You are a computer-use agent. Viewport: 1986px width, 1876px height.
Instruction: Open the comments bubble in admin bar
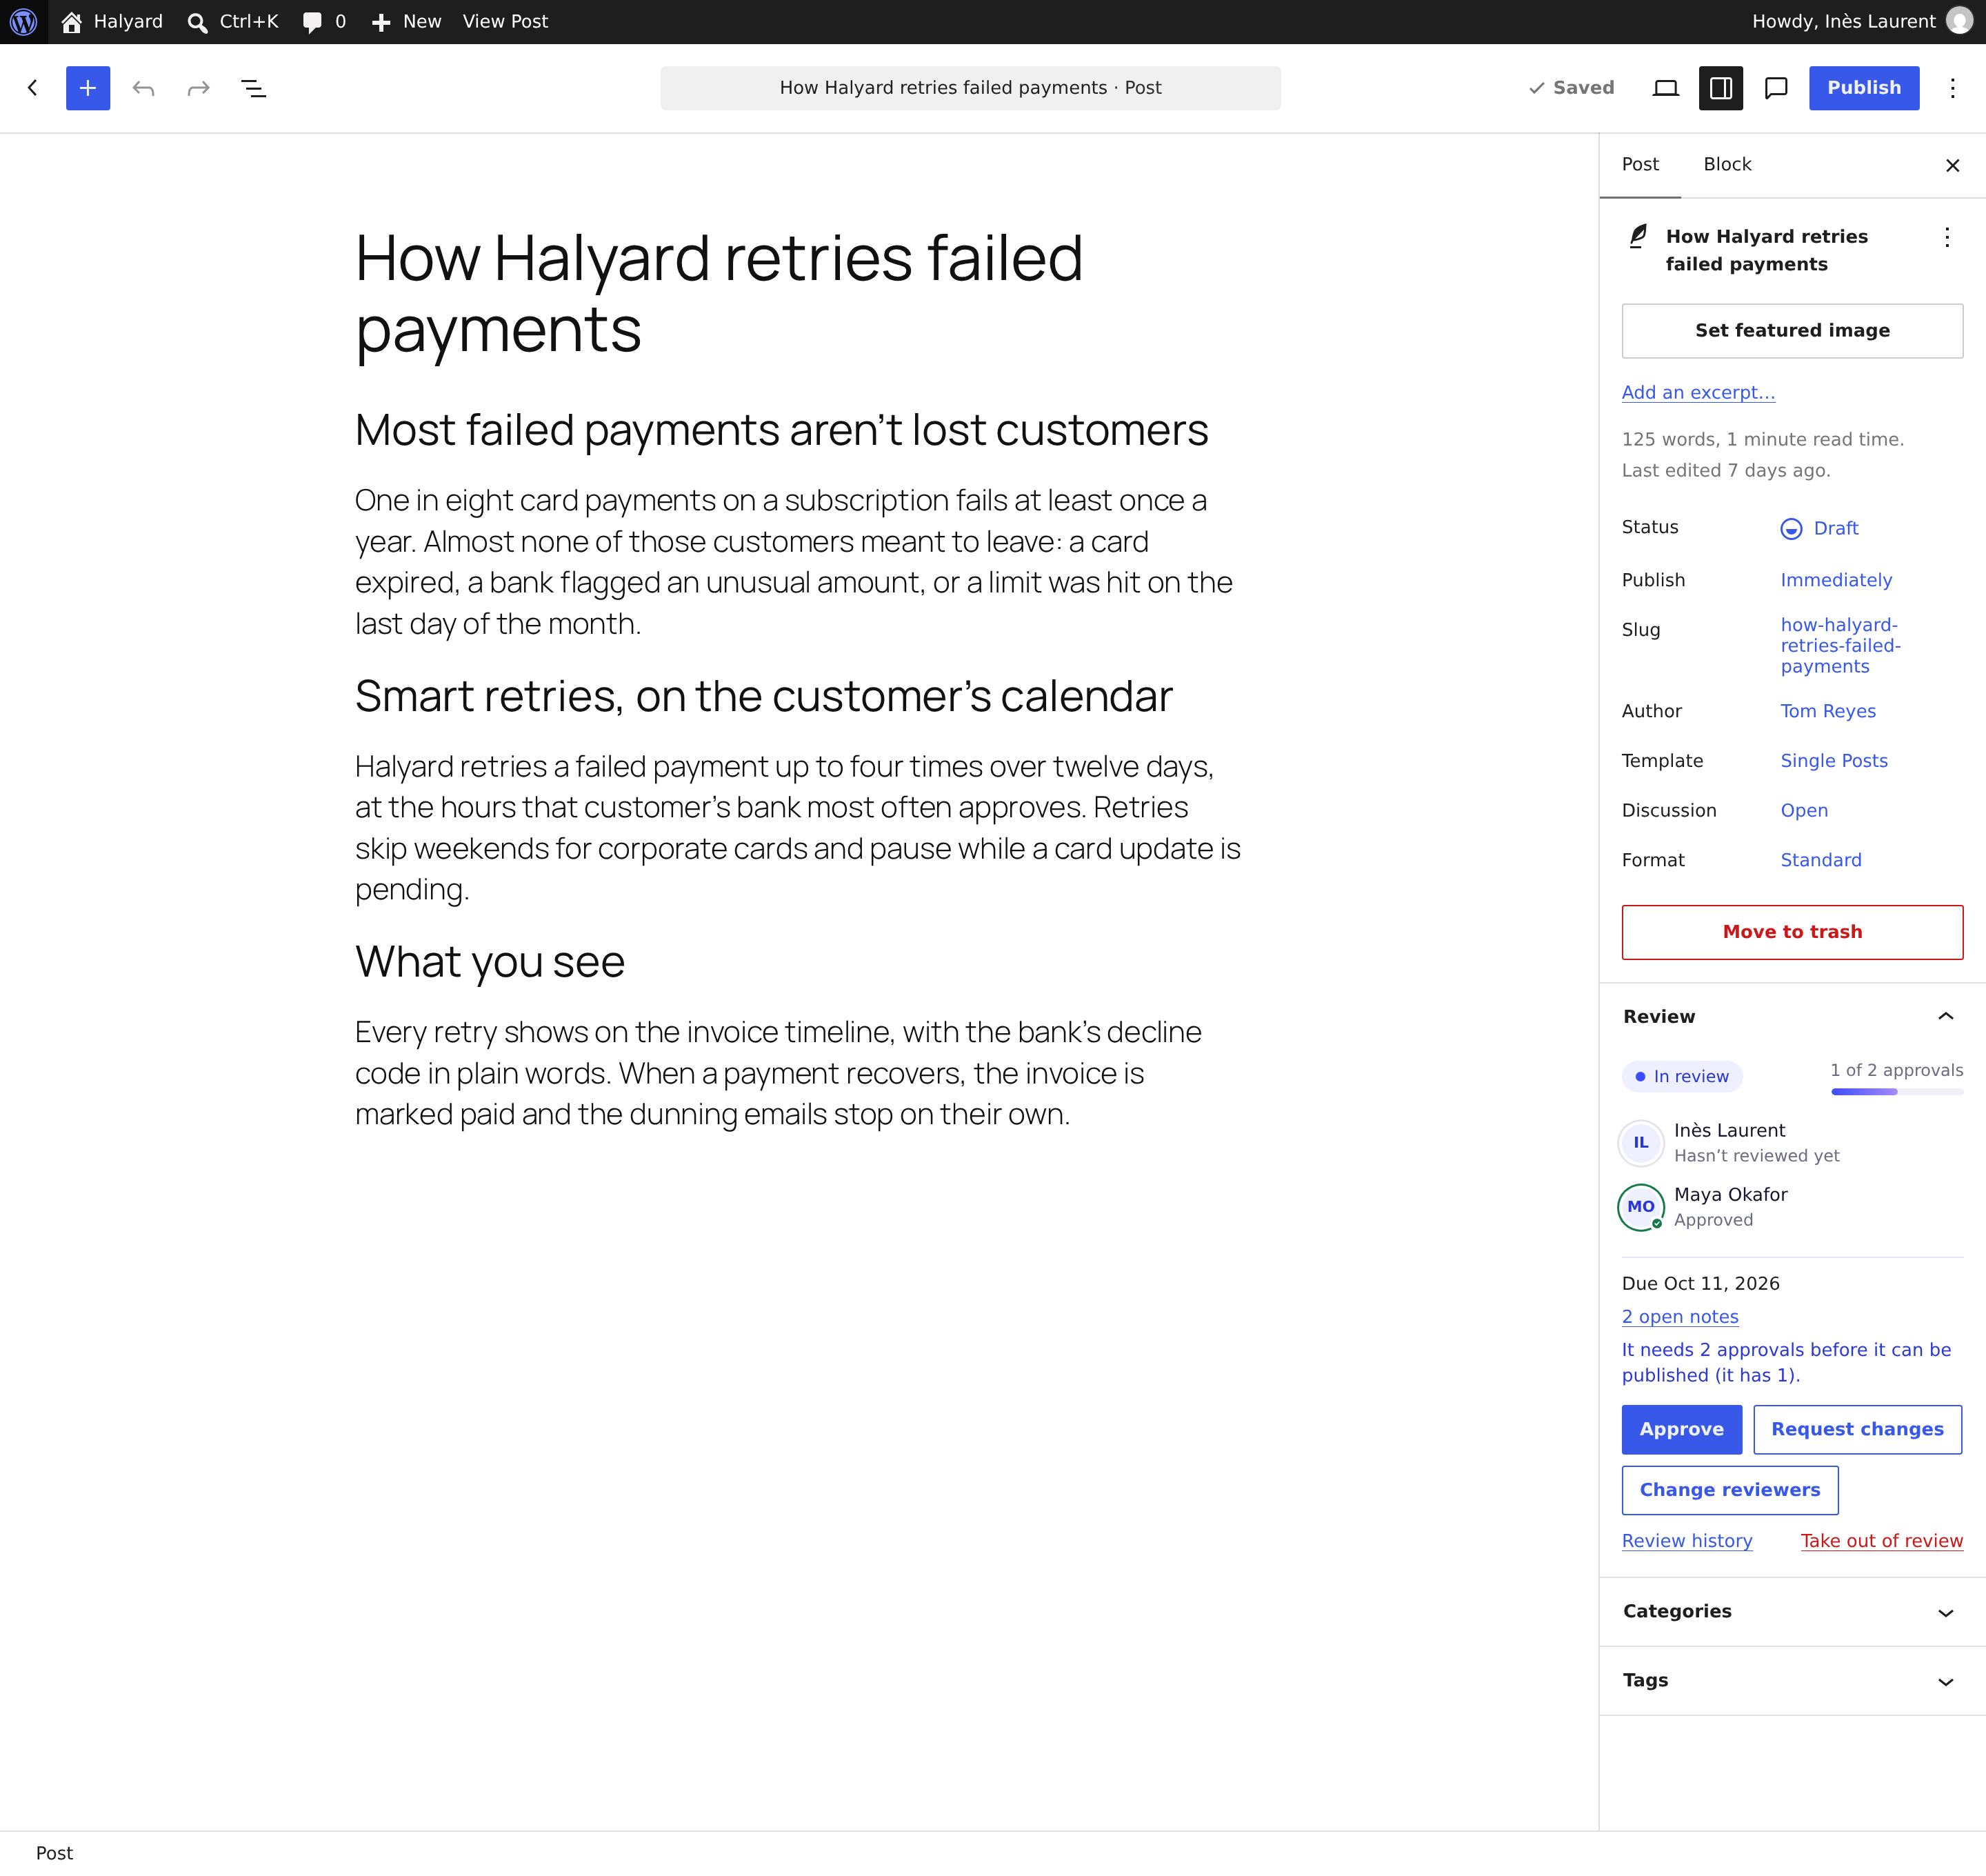pyautogui.click(x=324, y=21)
